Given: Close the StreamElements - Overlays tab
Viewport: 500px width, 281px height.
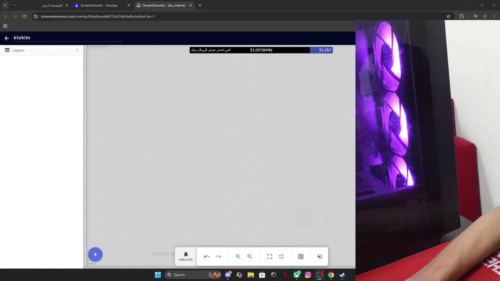Looking at the screenshot, I should 129,5.
